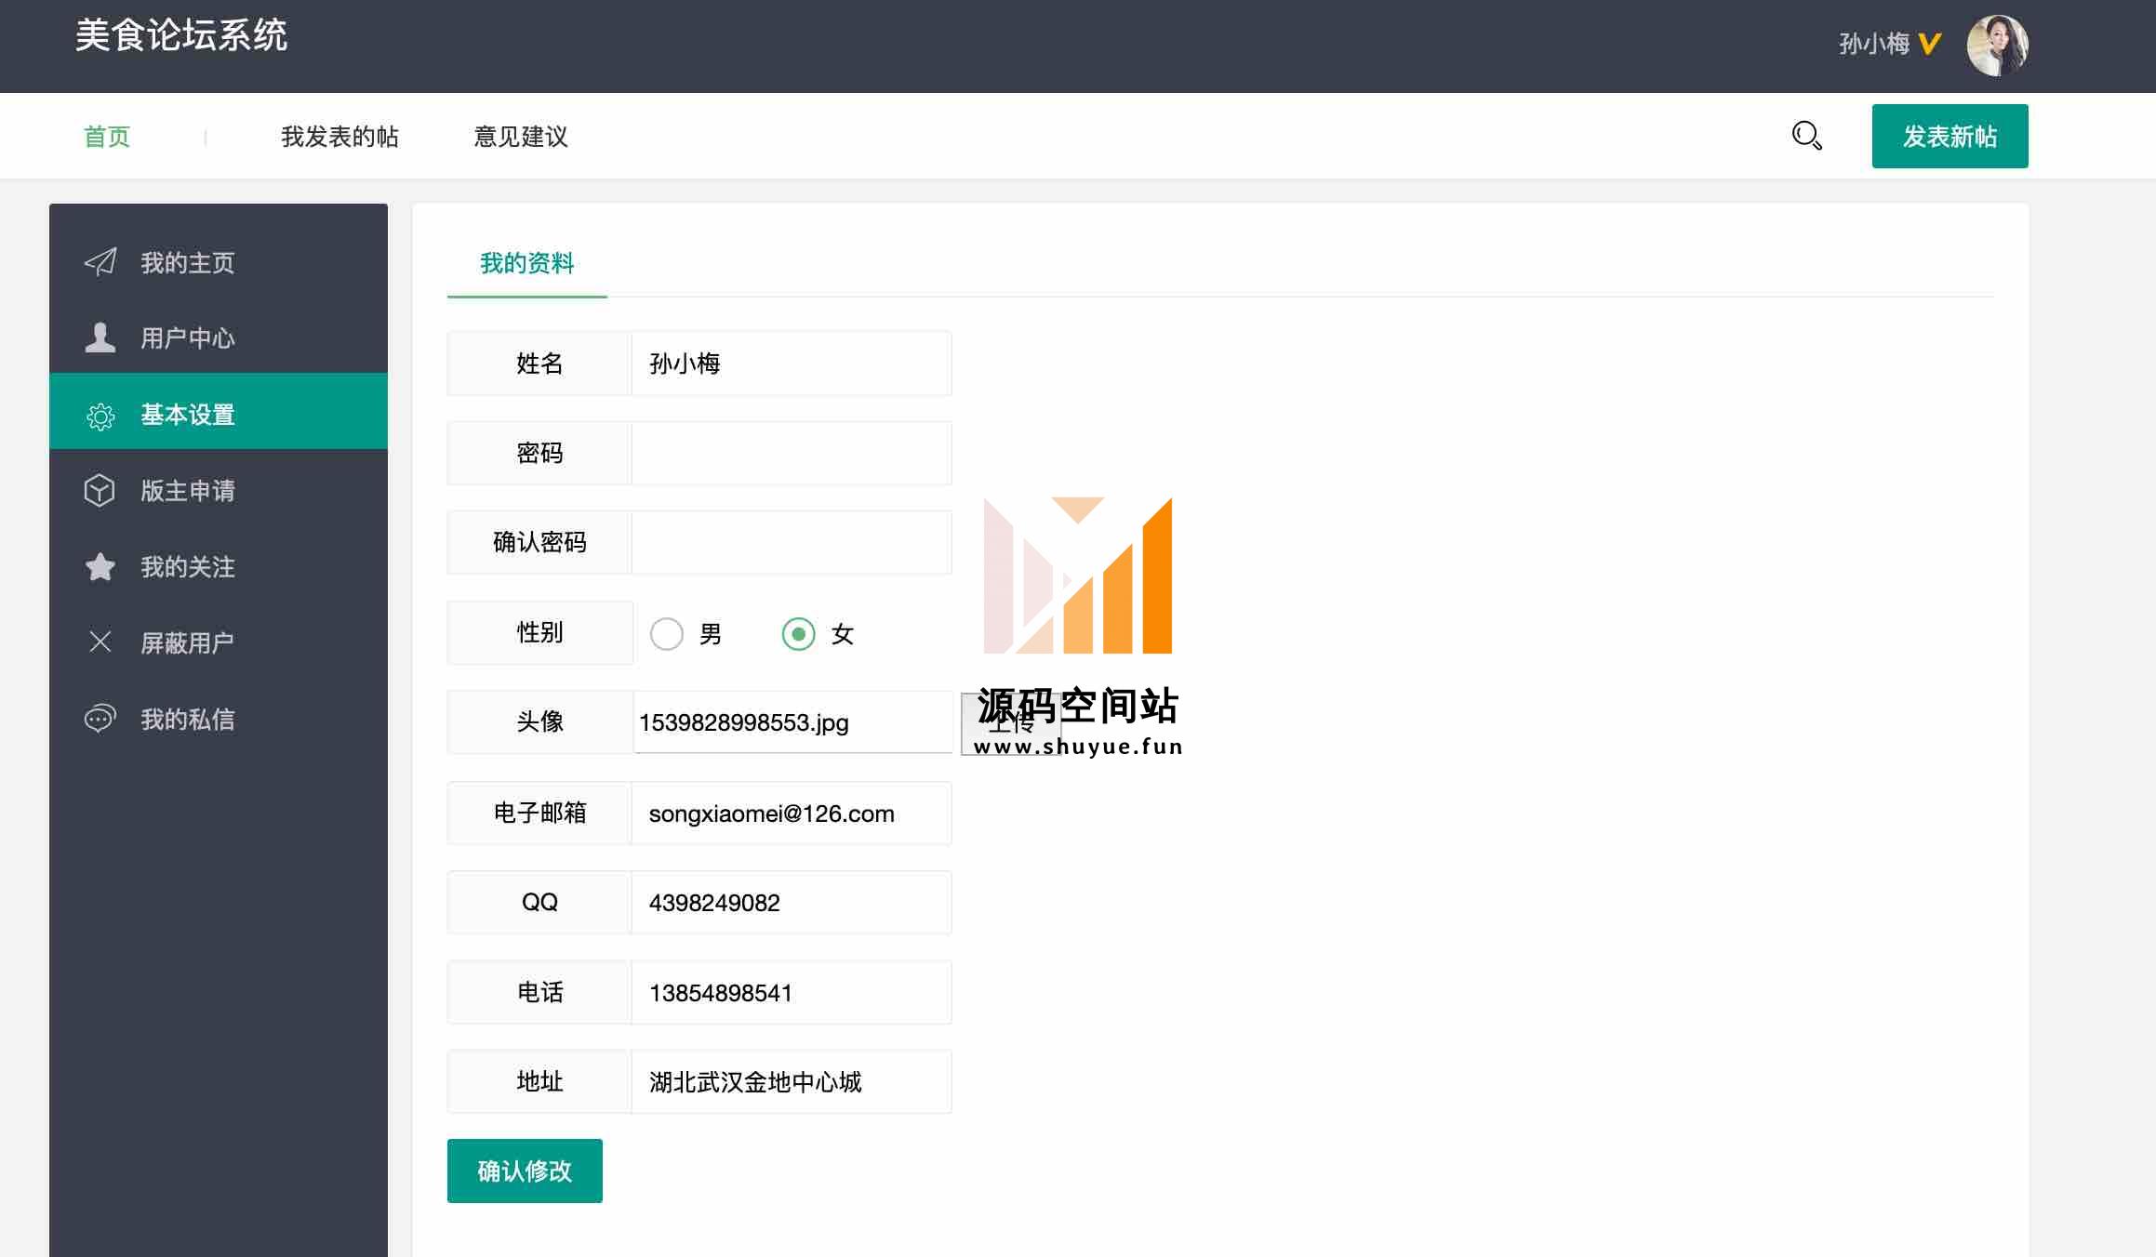Click 美食论坛系统 site title

181,35
